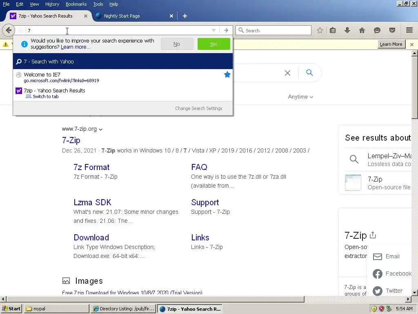
Task: Decline search suggestions with No button
Action: tap(177, 44)
